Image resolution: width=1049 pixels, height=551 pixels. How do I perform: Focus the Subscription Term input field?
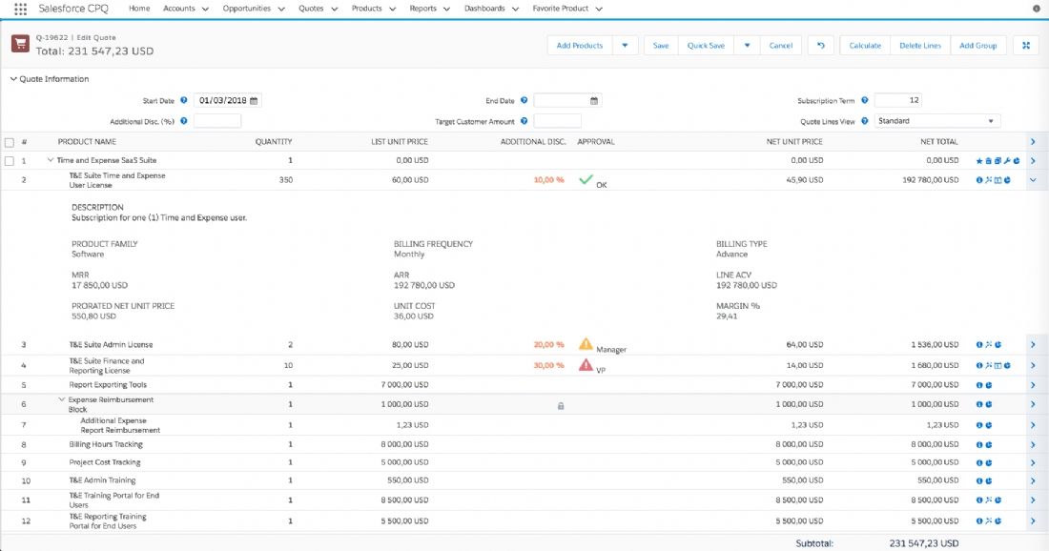[x=897, y=100]
